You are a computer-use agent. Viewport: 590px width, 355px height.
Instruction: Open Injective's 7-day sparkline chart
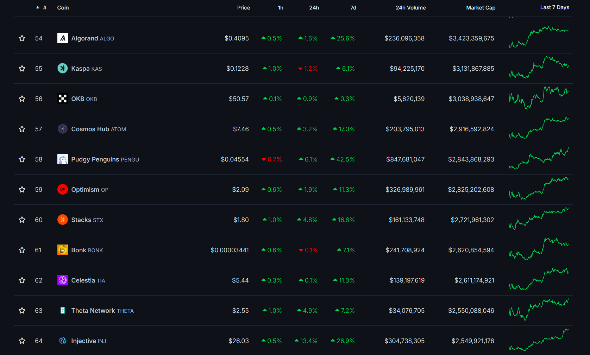pyautogui.click(x=539, y=340)
